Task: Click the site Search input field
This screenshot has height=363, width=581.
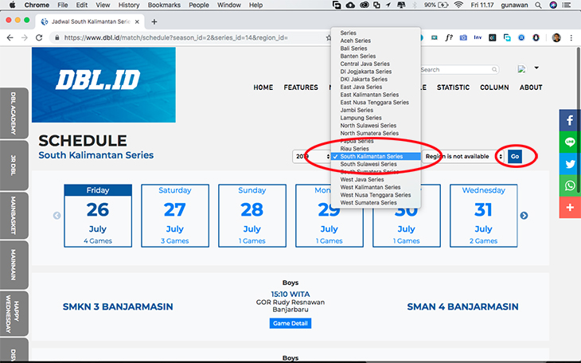Action: click(x=456, y=69)
